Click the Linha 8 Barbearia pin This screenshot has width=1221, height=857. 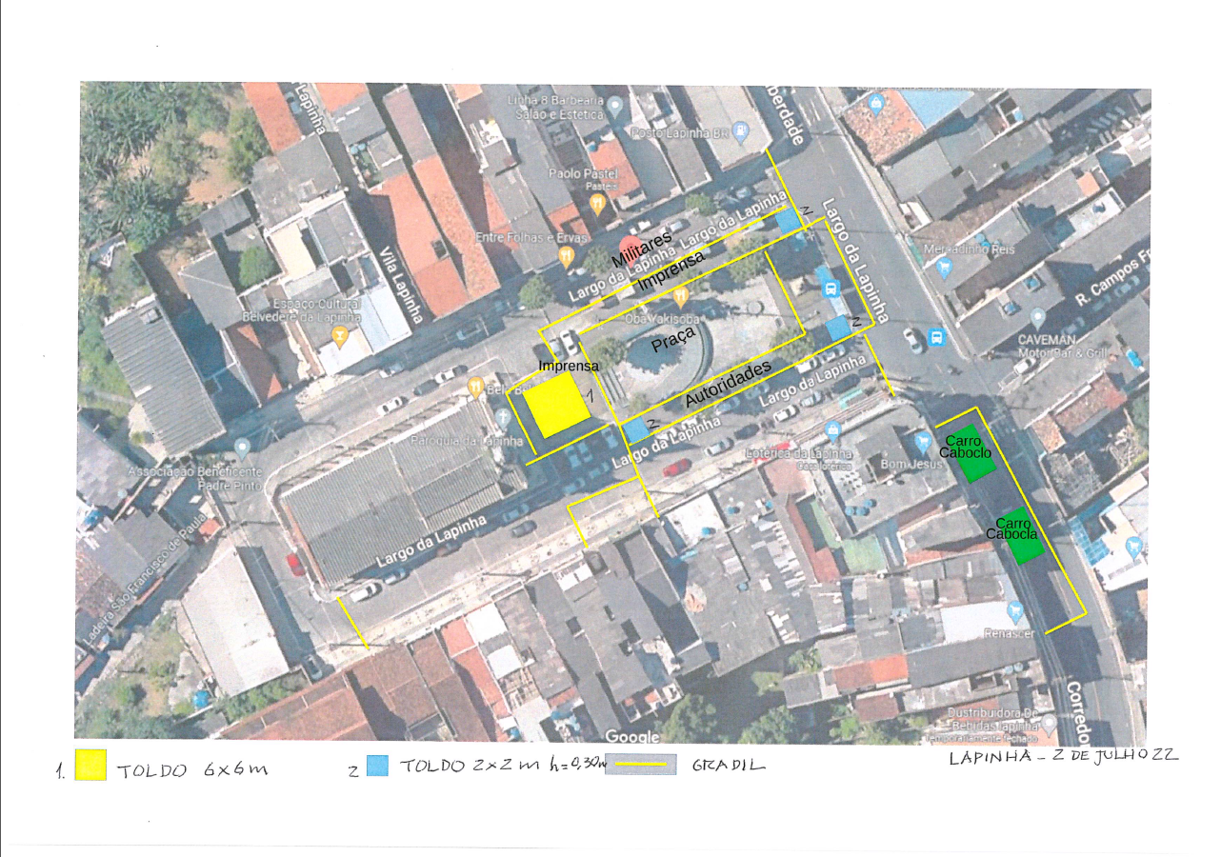coord(615,105)
